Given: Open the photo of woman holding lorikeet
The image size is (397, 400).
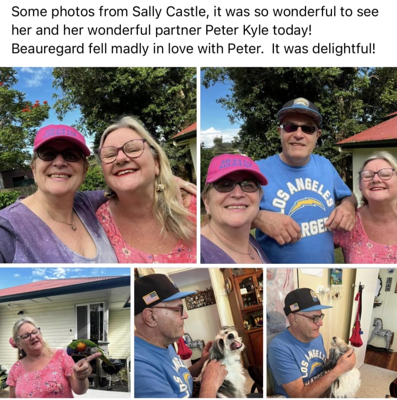Looking at the screenshot, I should (65, 333).
